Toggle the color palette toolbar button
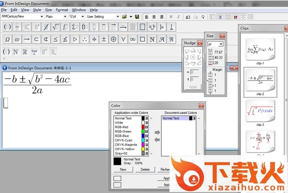Viewport: 288px width, 193px height. pos(235,17)
